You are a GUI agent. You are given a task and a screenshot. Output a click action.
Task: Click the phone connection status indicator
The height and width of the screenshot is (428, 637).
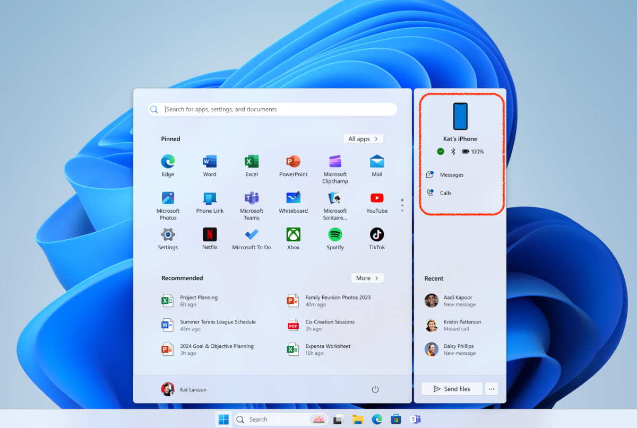(440, 151)
